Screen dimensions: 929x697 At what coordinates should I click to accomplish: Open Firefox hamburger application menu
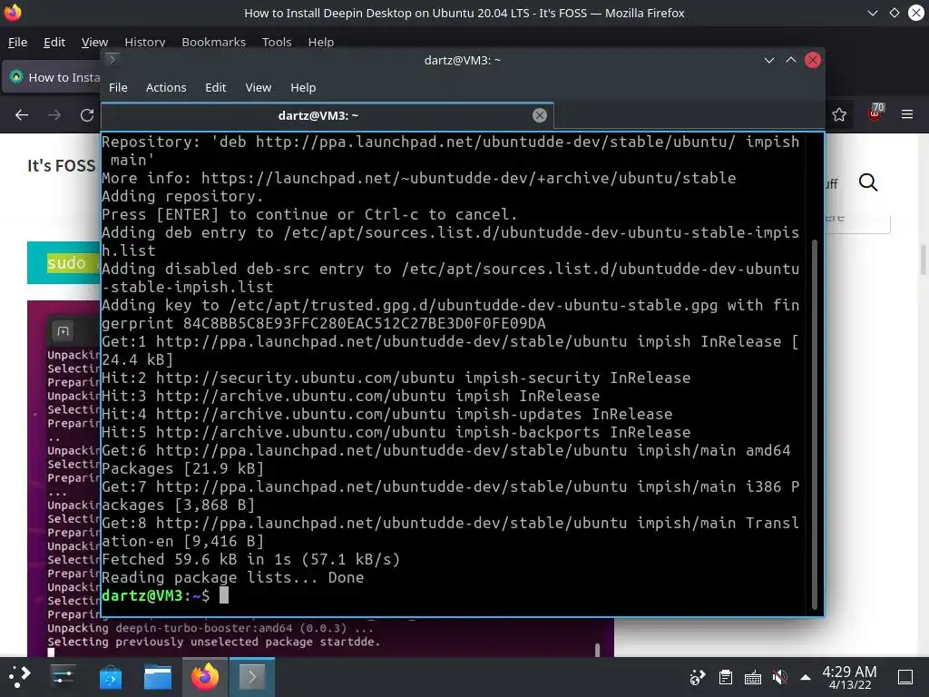pos(907,114)
